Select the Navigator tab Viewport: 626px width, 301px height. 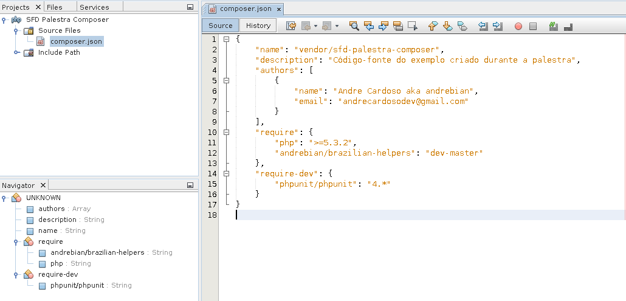(18, 185)
